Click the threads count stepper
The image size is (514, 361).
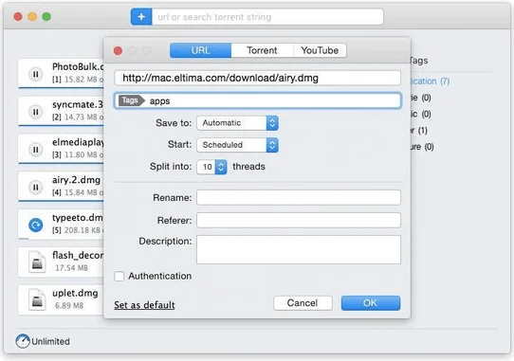(221, 167)
